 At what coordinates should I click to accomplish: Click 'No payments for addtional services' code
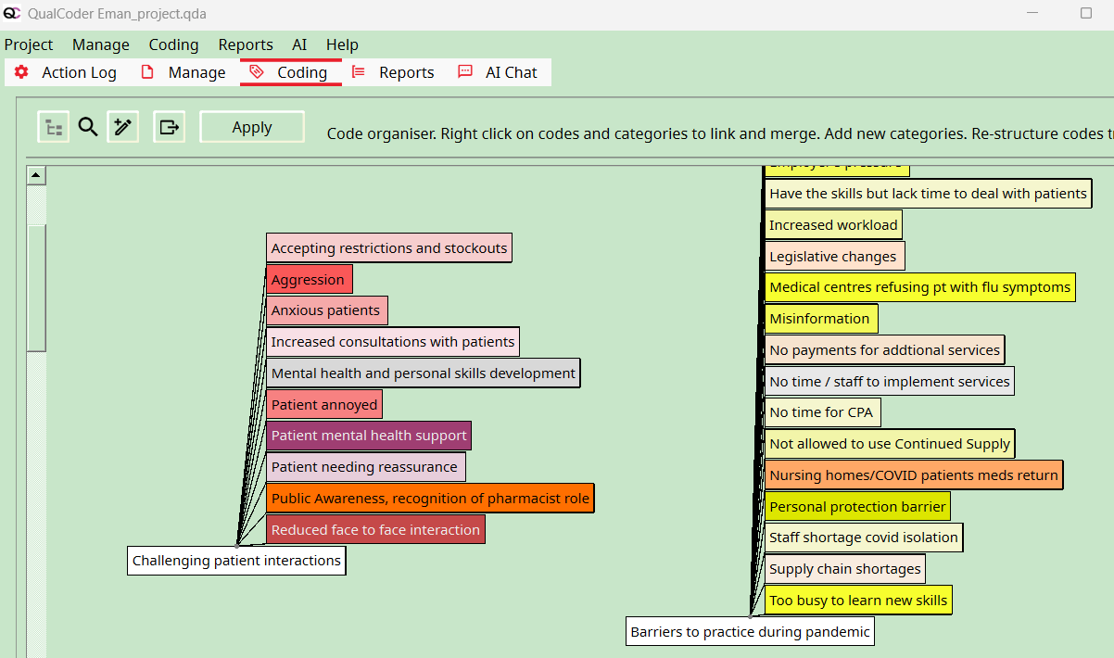884,350
